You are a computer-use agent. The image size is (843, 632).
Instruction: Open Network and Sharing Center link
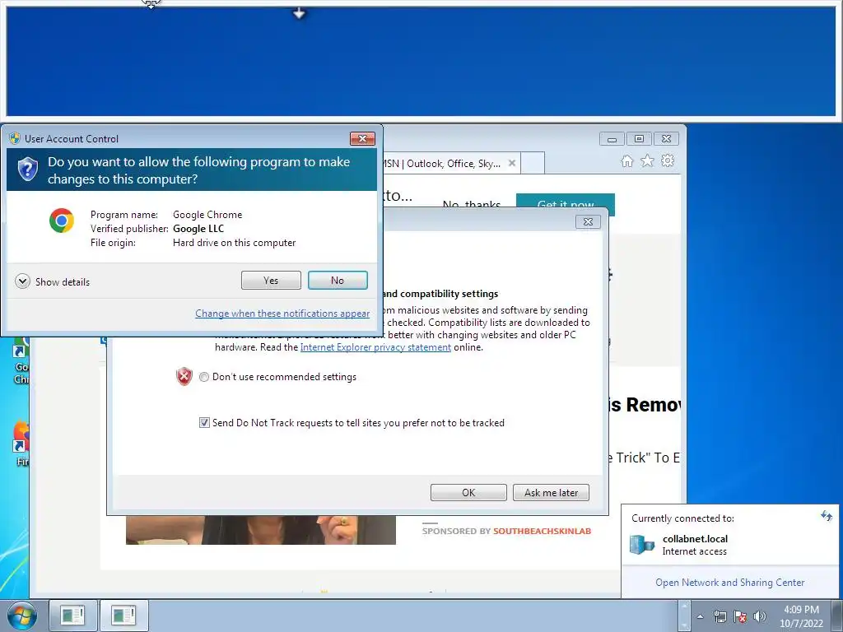tap(729, 583)
